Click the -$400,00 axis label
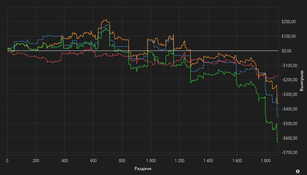Viewport: 307px width, 175px height. [289, 109]
